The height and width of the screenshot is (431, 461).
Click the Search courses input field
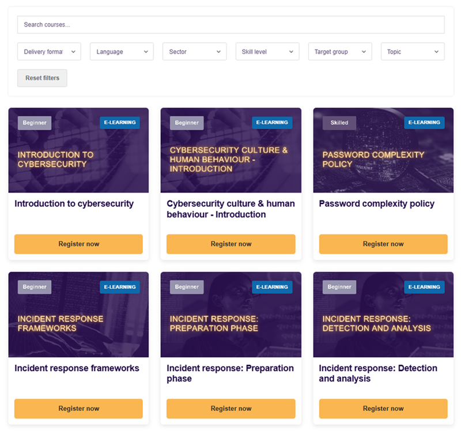click(x=231, y=25)
